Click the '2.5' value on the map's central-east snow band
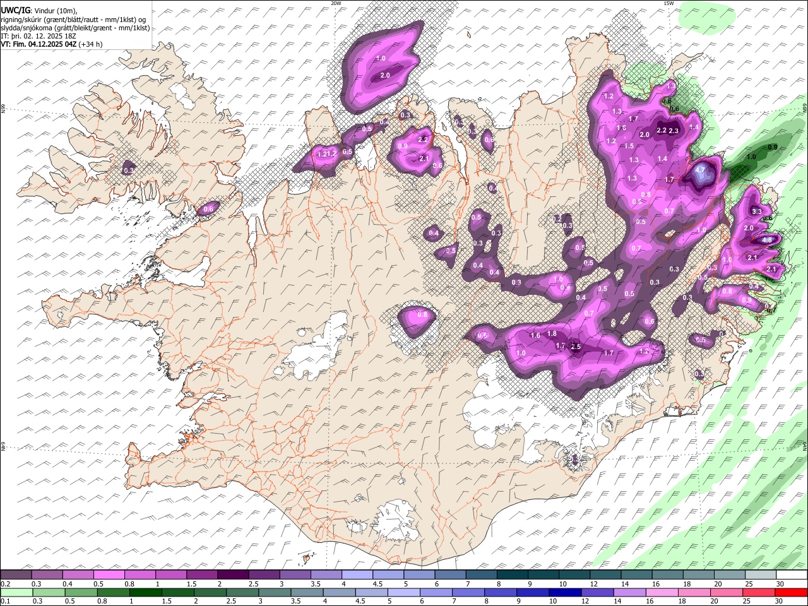This screenshot has height=606, width=808. [575, 347]
